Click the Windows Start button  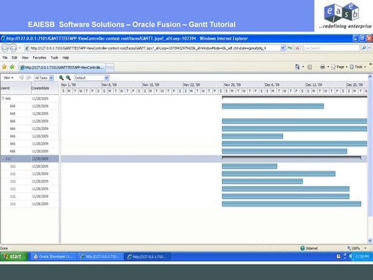pos(14,257)
